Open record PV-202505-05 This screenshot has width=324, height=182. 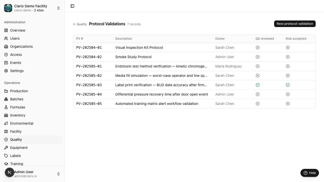pos(194,104)
